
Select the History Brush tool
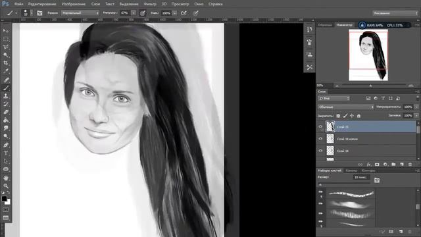[x=6, y=104]
